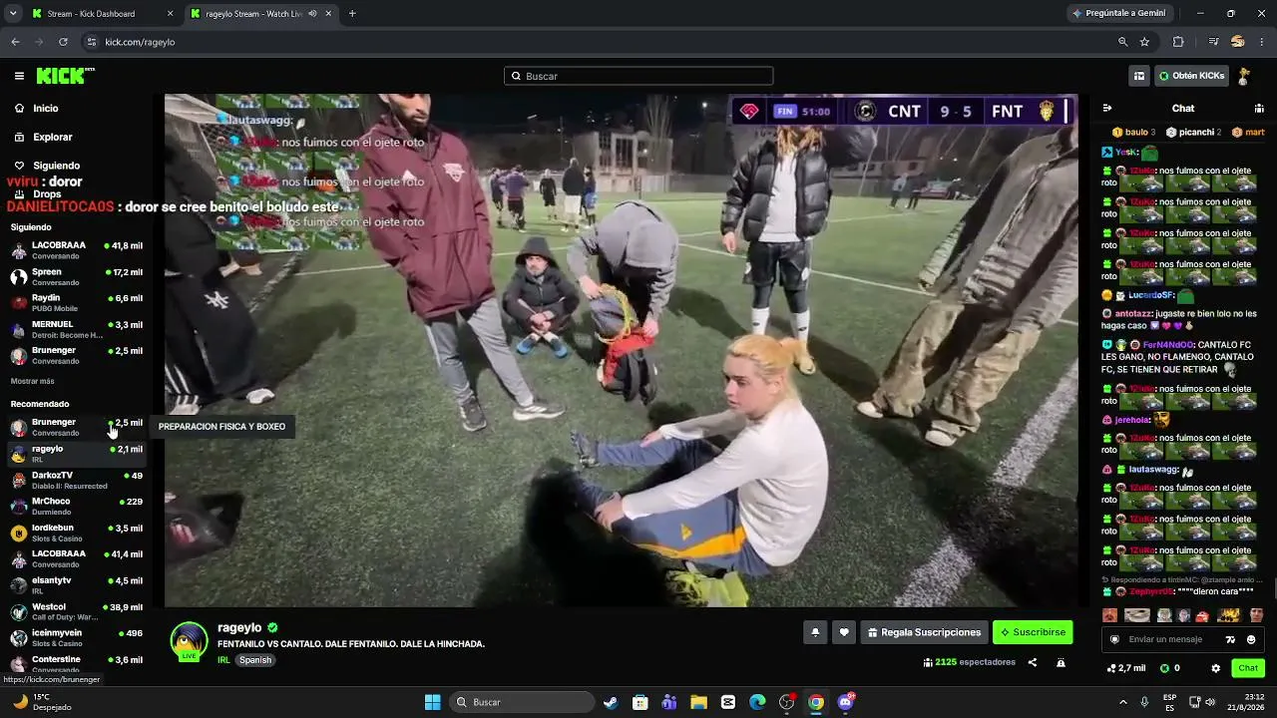Click the chat identity icon in message box
This screenshot has height=718, width=1277.
pyautogui.click(x=1115, y=639)
